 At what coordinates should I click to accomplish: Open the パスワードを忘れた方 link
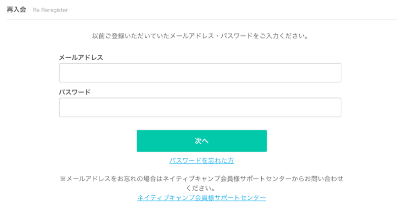[201, 160]
